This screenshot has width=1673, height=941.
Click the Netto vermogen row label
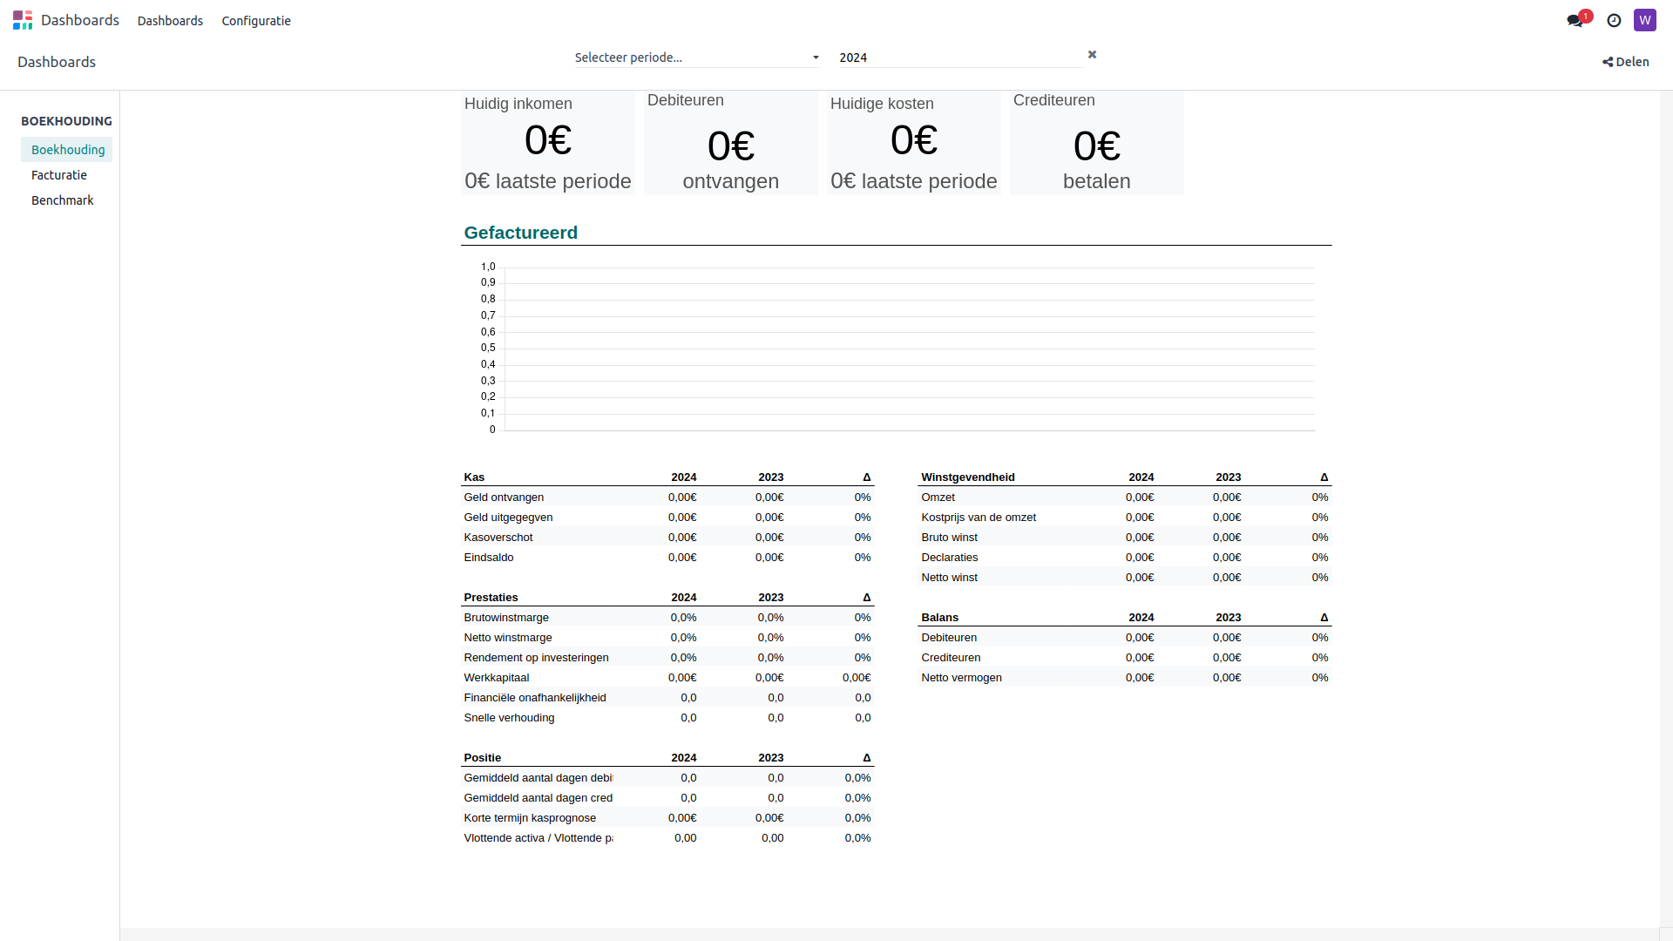click(961, 678)
